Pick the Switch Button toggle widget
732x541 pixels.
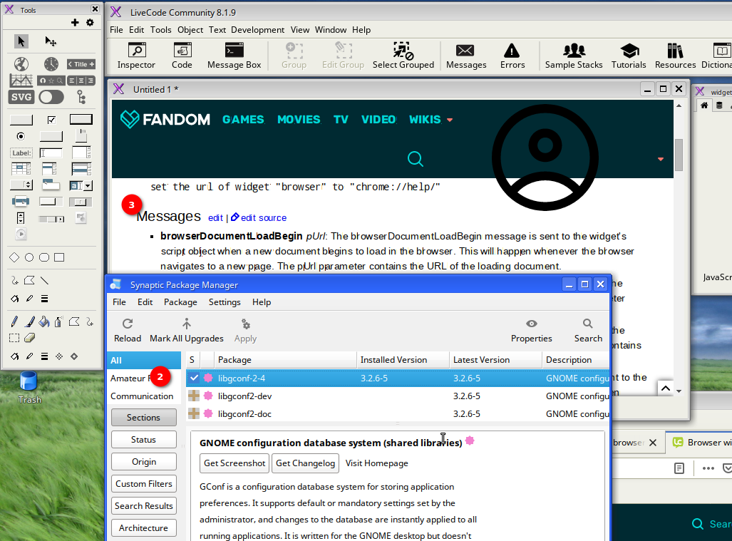point(51,97)
